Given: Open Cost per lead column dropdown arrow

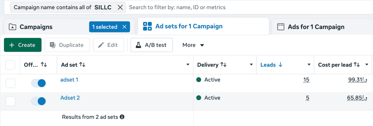Looking at the screenshot, I should coord(367,65).
